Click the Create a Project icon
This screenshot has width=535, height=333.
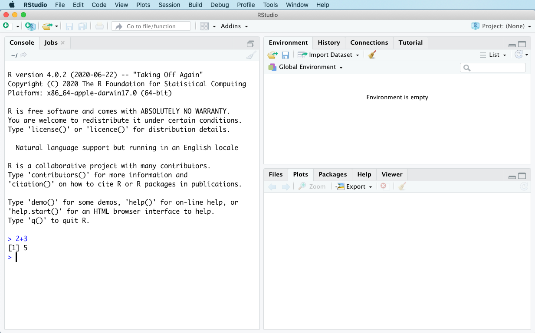point(30,26)
